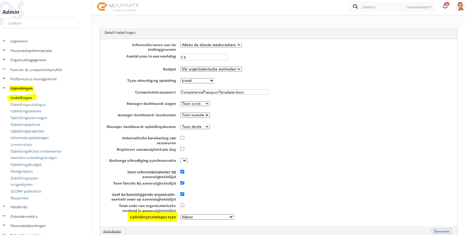This screenshot has width=469, height=235.
Task: Toggle bovenliggende organisatie-eenheid weergave checkbox
Action: (x=182, y=194)
